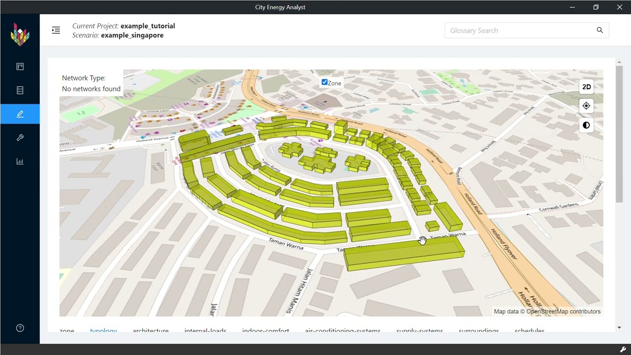Click the scenario name example_singapore
631x355 pixels.
[x=132, y=35]
